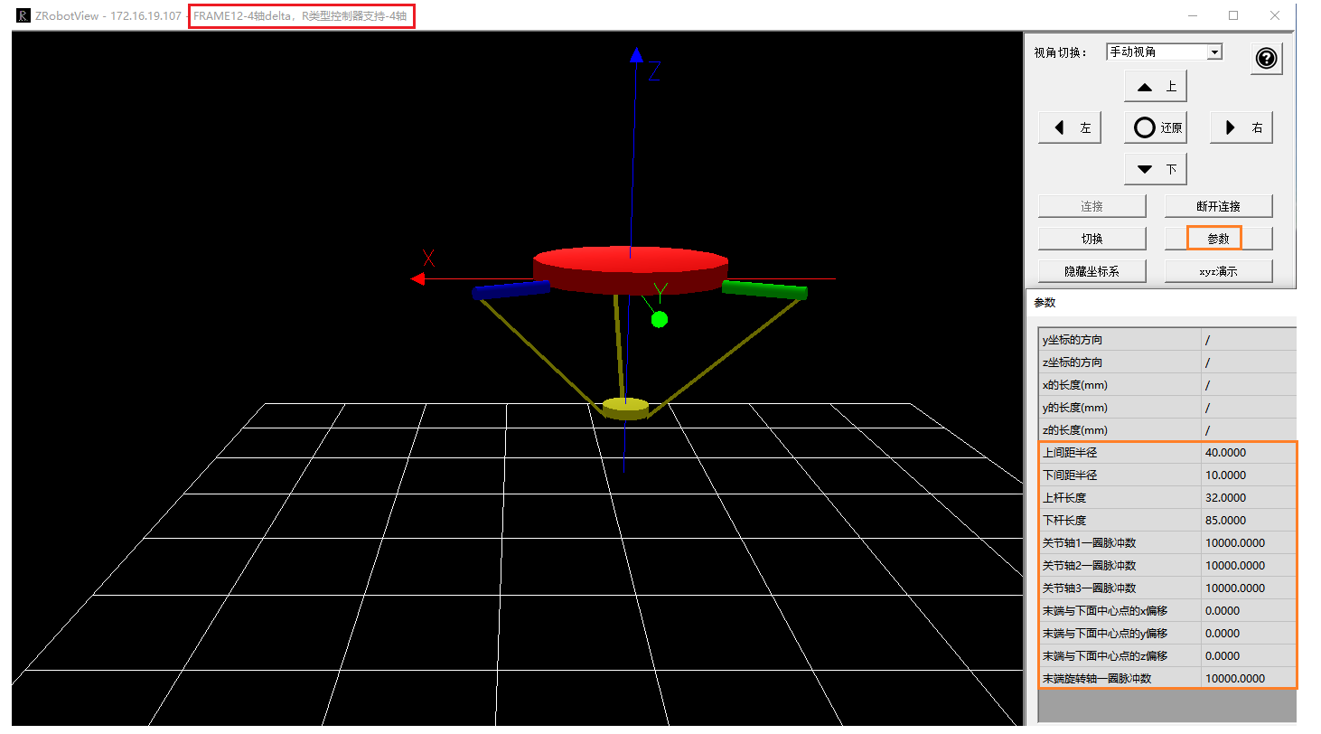
Task: Click the 上杆长度 value 32.0000
Action: (1249, 497)
